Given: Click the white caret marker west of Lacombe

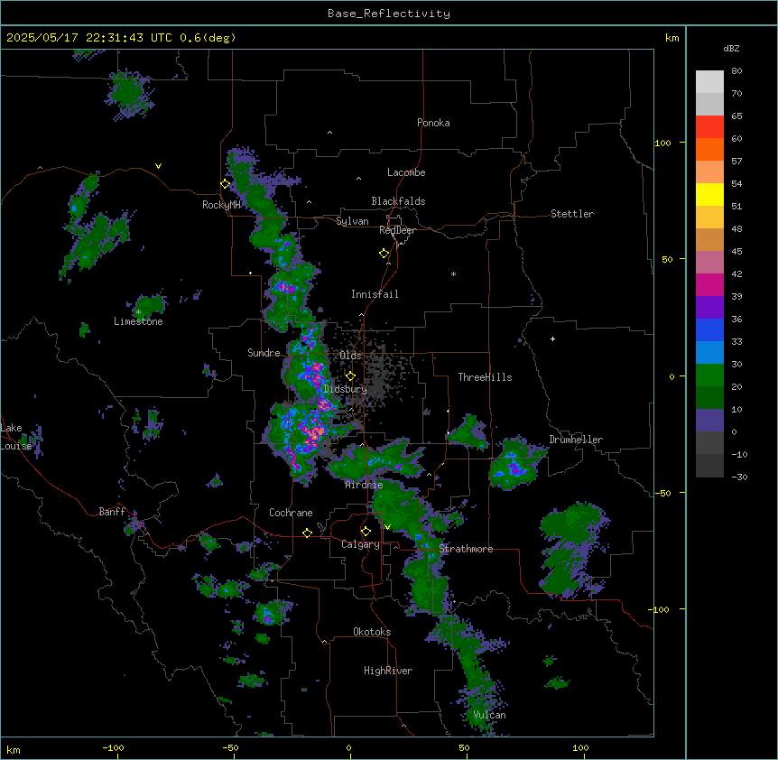Looking at the screenshot, I should click(358, 179).
